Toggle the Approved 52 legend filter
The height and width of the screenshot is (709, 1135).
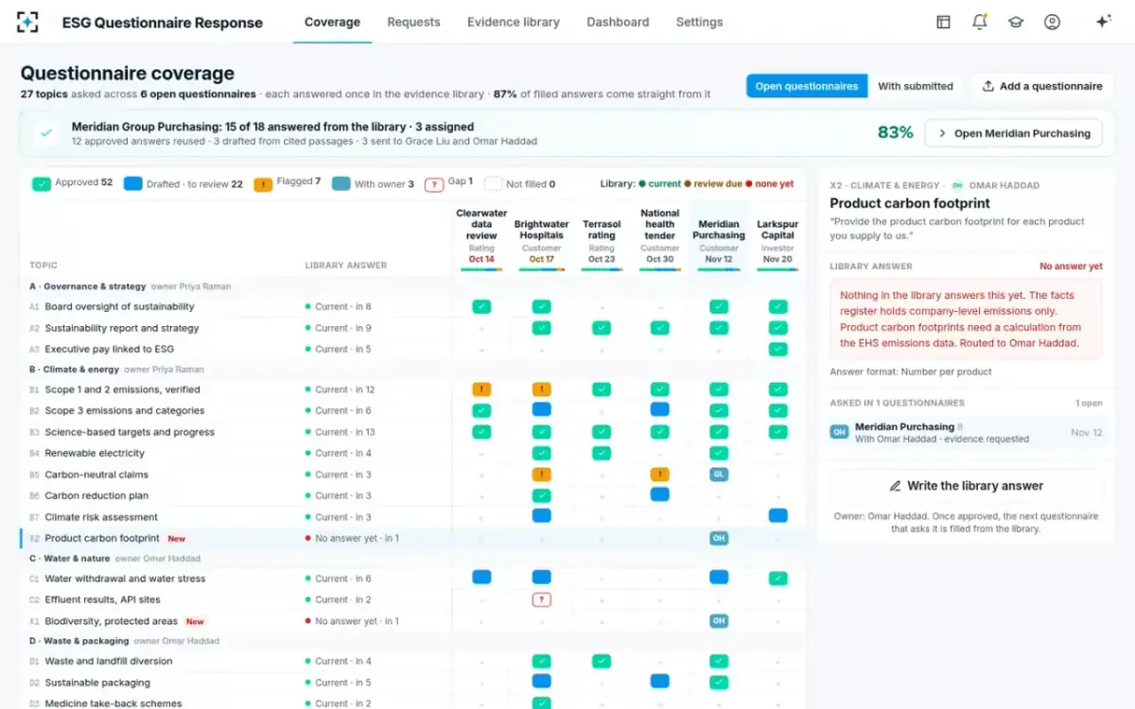pos(72,183)
